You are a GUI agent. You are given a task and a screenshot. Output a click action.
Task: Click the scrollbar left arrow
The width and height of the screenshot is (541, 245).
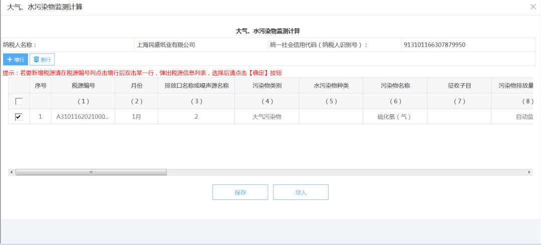point(12,172)
